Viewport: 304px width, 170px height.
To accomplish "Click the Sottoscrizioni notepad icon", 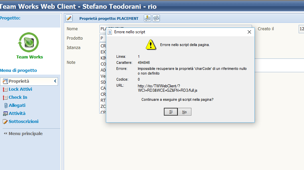I will [x=5, y=122].
